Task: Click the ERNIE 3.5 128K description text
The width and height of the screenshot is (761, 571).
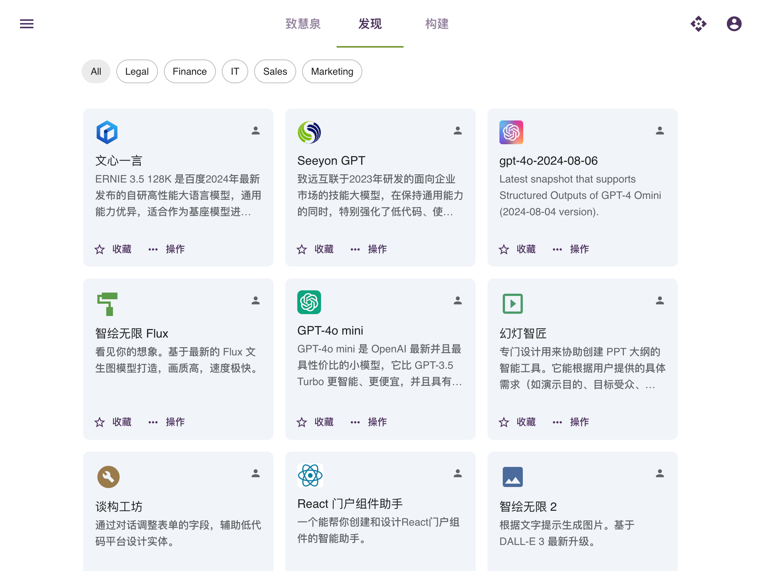Action: pyautogui.click(x=178, y=196)
